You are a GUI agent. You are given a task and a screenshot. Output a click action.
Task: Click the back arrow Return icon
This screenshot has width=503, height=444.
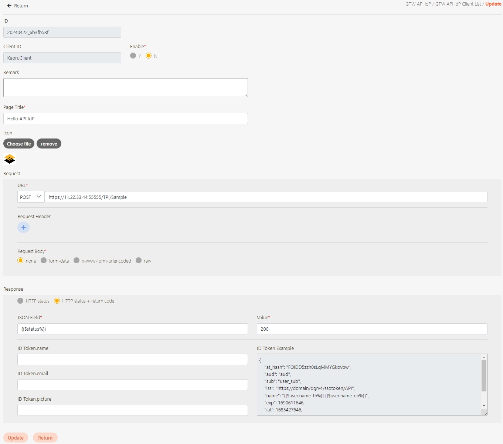pyautogui.click(x=9, y=6)
